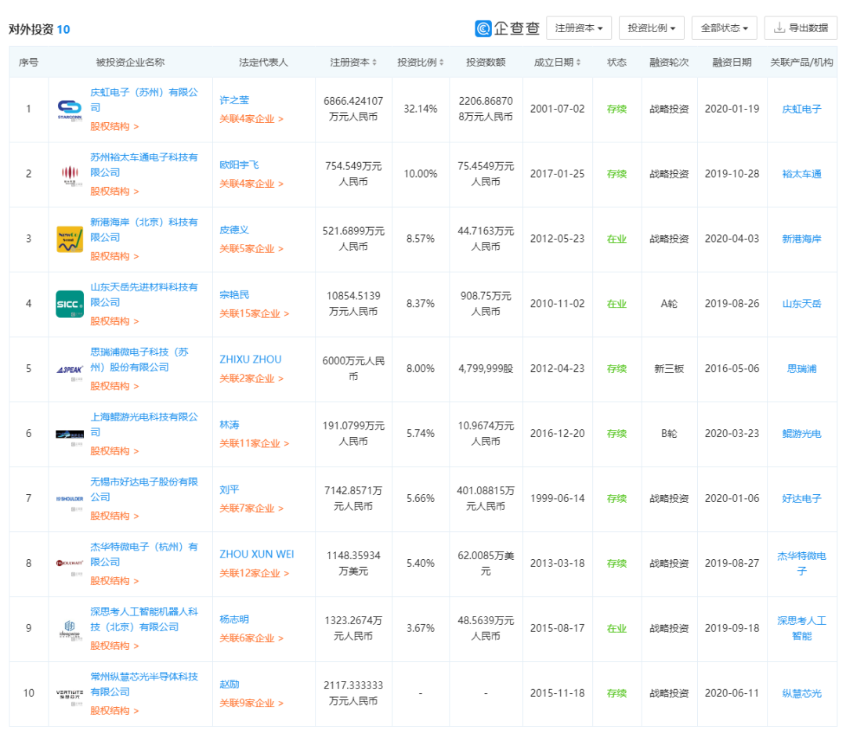The image size is (846, 733).
Task: Click the 导出数据 export button
Action: [x=801, y=28]
